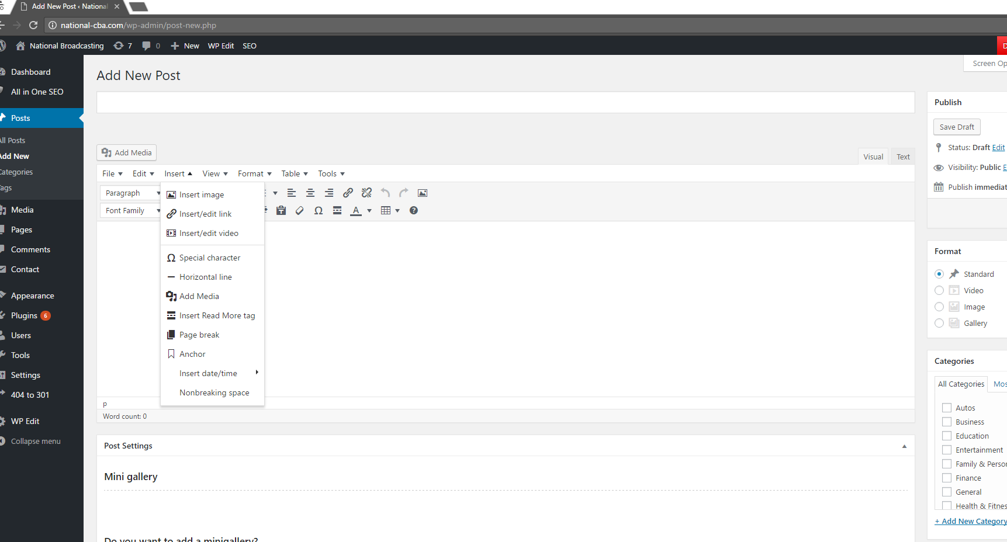Select the Video post format
Screen dimensions: 1007x542
939,290
